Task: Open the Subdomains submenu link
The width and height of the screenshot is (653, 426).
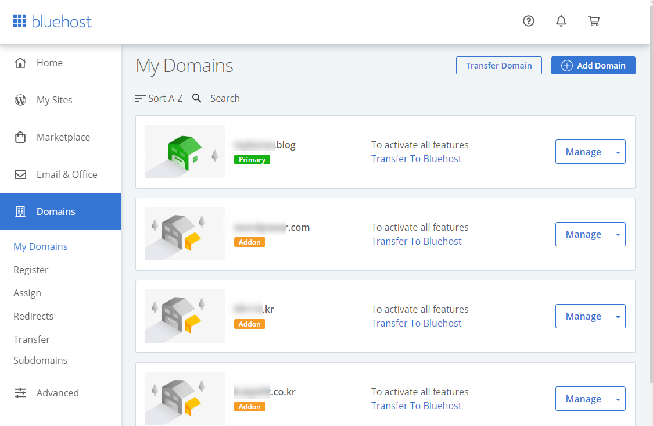Action: (41, 360)
